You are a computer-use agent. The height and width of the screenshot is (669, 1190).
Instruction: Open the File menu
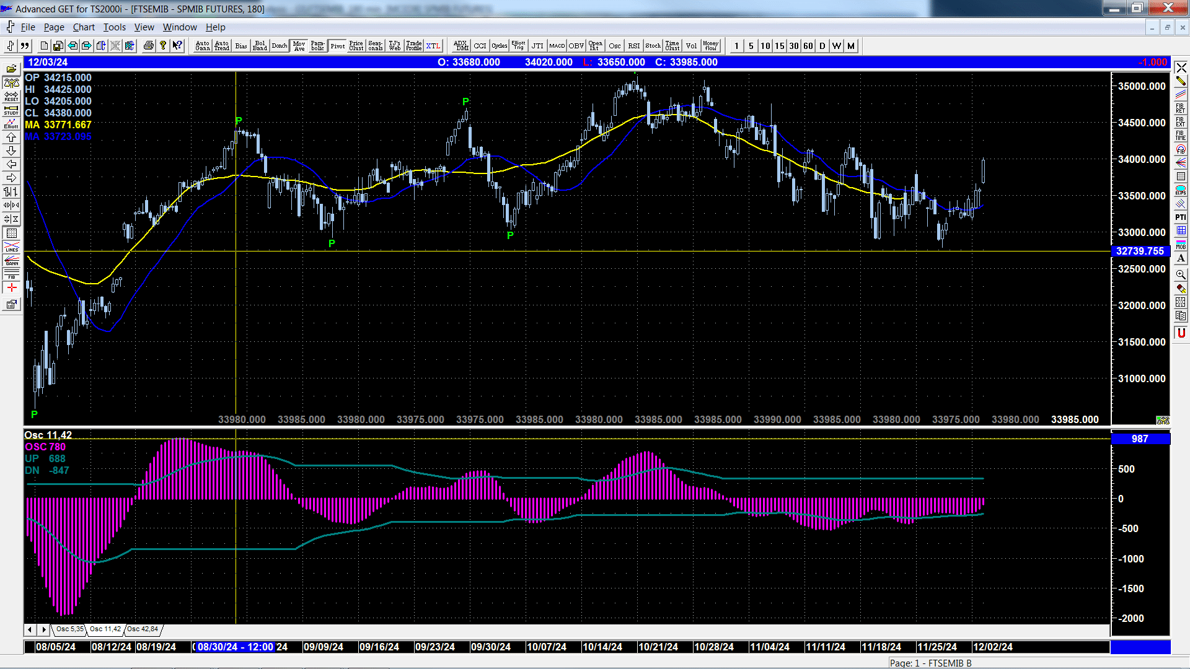pyautogui.click(x=28, y=27)
